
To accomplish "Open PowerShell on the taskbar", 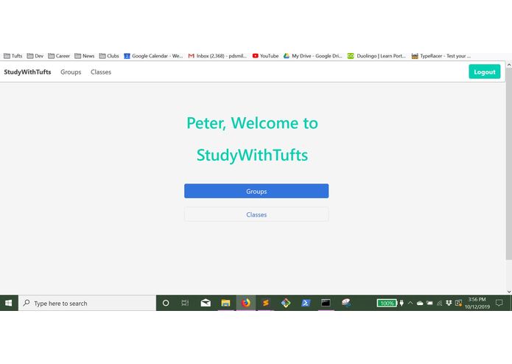I will coord(306,303).
